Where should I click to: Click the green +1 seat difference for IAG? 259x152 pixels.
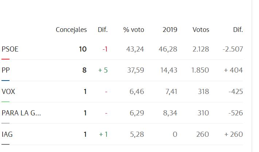coord(103,135)
